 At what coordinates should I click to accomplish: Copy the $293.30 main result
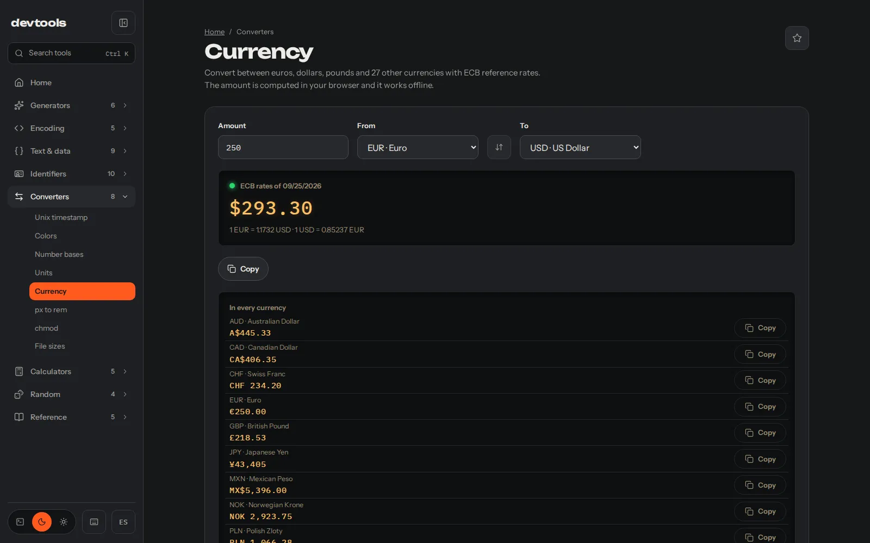pyautogui.click(x=243, y=269)
